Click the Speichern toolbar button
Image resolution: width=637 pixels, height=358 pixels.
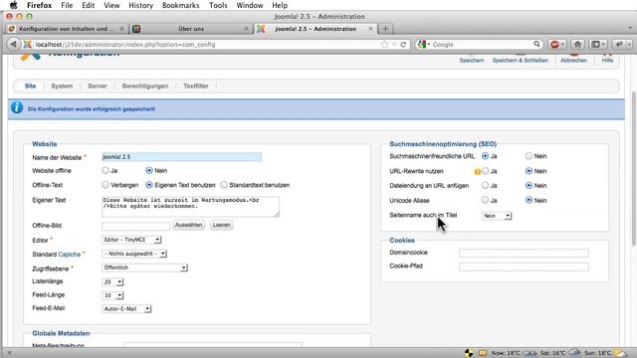471,59
